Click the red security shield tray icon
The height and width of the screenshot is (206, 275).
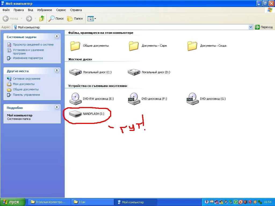(250, 202)
